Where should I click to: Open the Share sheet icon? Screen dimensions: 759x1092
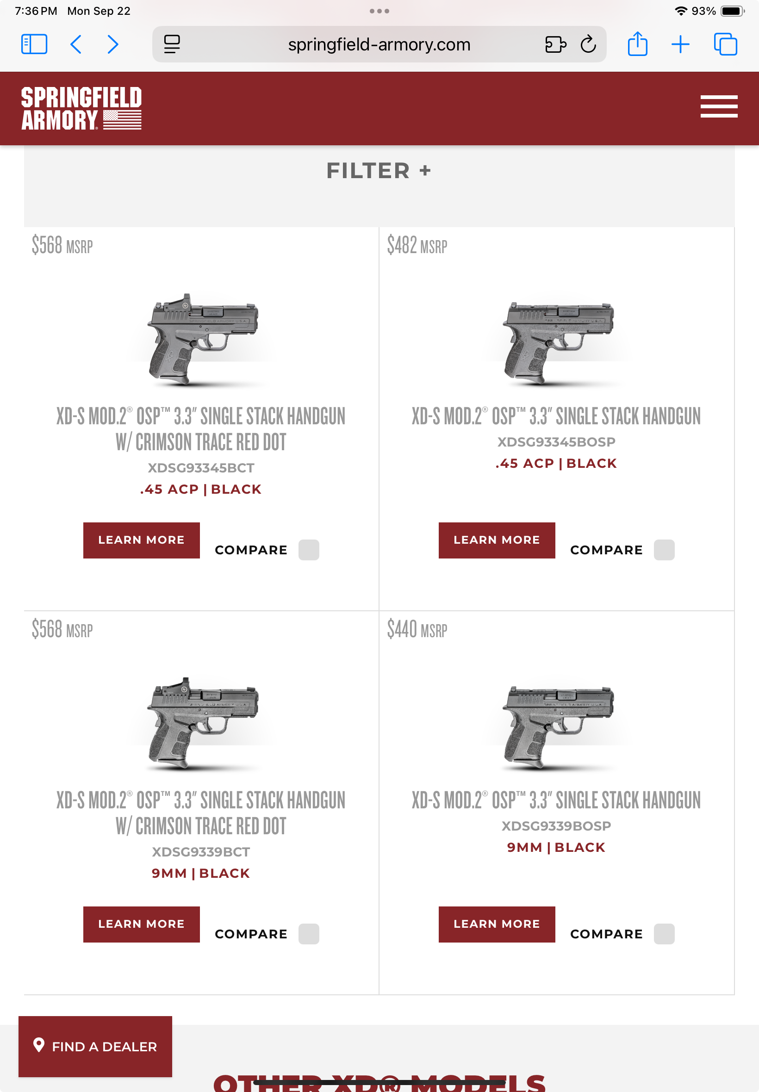click(x=637, y=44)
